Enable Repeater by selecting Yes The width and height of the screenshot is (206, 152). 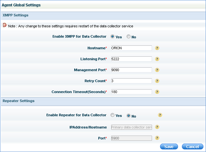pyautogui.click(x=112, y=115)
